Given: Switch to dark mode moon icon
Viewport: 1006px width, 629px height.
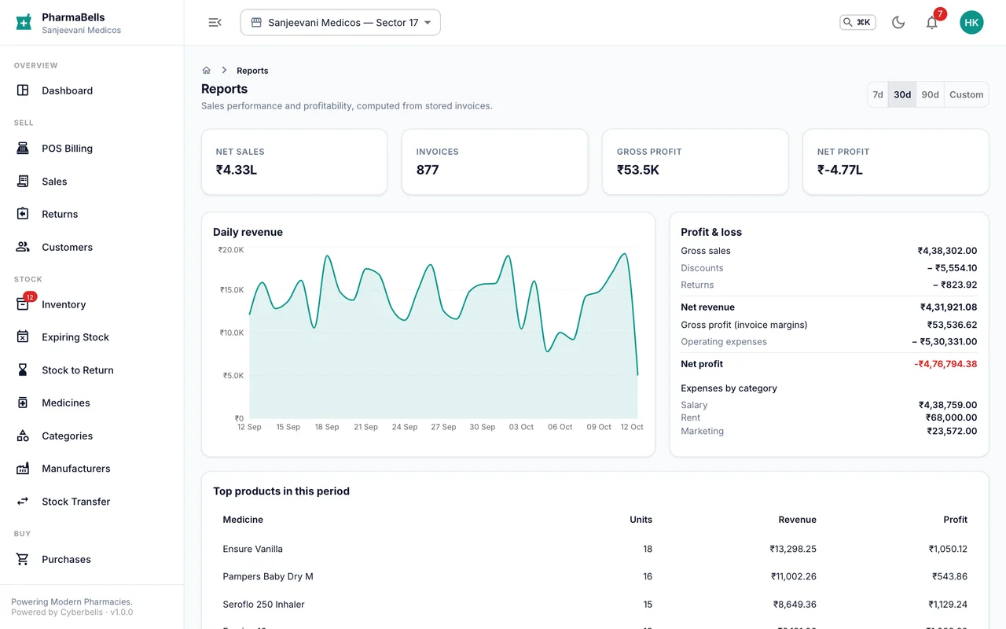Looking at the screenshot, I should pos(898,23).
